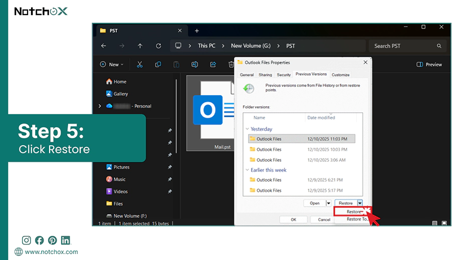
Task: Collapse the Earlier this week group
Action: 247,170
